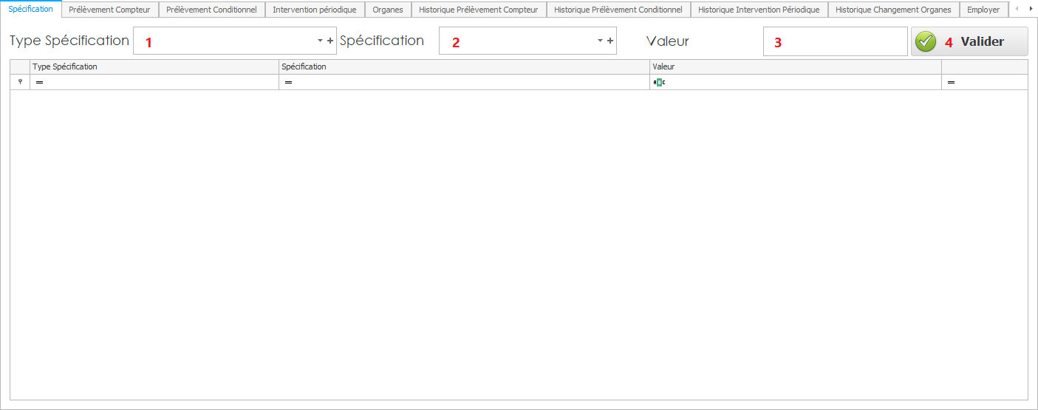This screenshot has width=1038, height=410.
Task: Open the Intervention périodique tab
Action: (x=315, y=10)
